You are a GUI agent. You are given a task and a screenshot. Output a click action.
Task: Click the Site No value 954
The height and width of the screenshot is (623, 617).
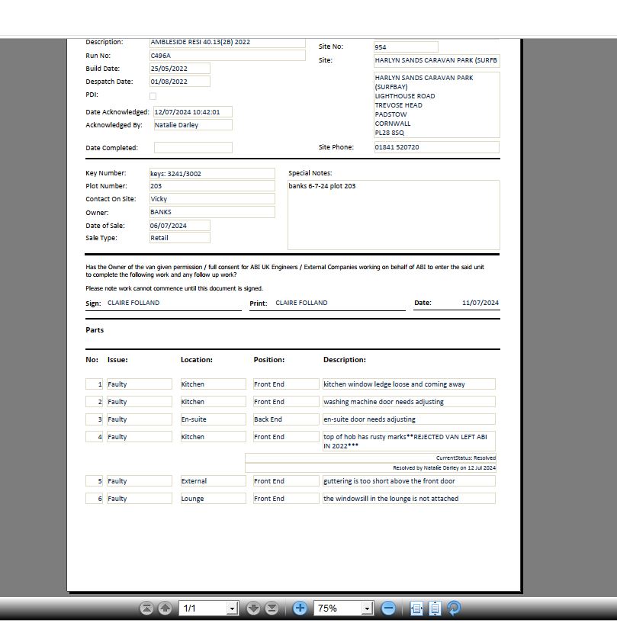[x=406, y=47]
